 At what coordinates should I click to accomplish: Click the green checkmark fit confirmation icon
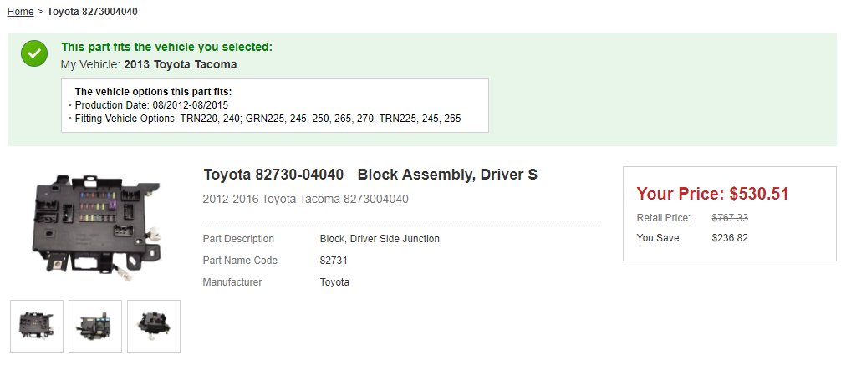pyautogui.click(x=34, y=53)
